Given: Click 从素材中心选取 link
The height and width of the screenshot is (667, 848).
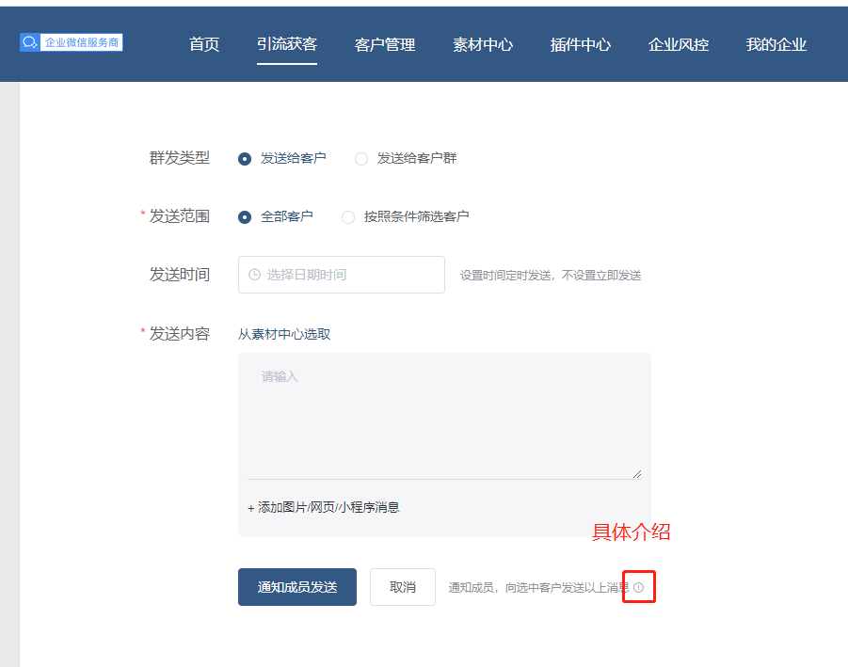Looking at the screenshot, I should point(284,335).
